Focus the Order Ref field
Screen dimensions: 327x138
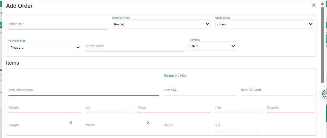point(58,24)
